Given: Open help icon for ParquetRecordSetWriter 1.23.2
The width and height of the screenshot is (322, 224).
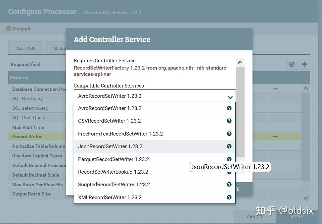Looking at the screenshot, I should tap(229, 159).
